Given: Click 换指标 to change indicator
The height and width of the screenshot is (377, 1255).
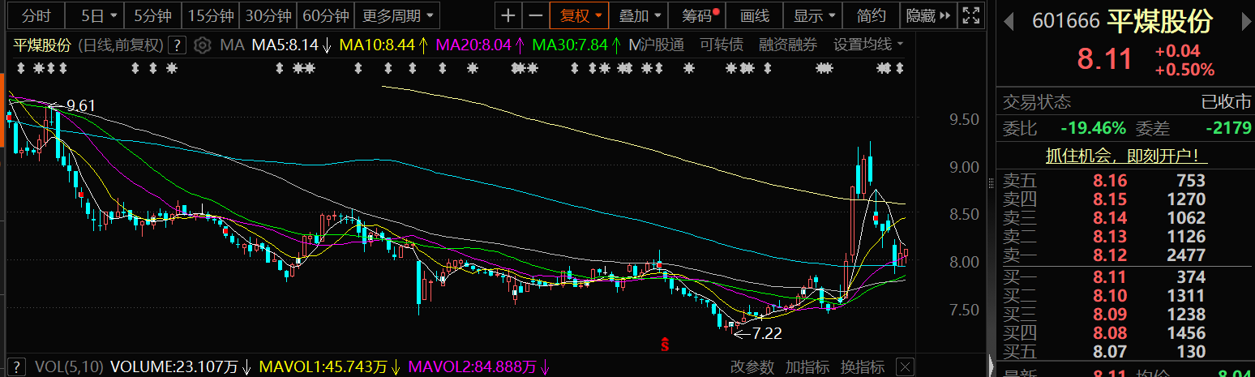Looking at the screenshot, I should click(862, 366).
